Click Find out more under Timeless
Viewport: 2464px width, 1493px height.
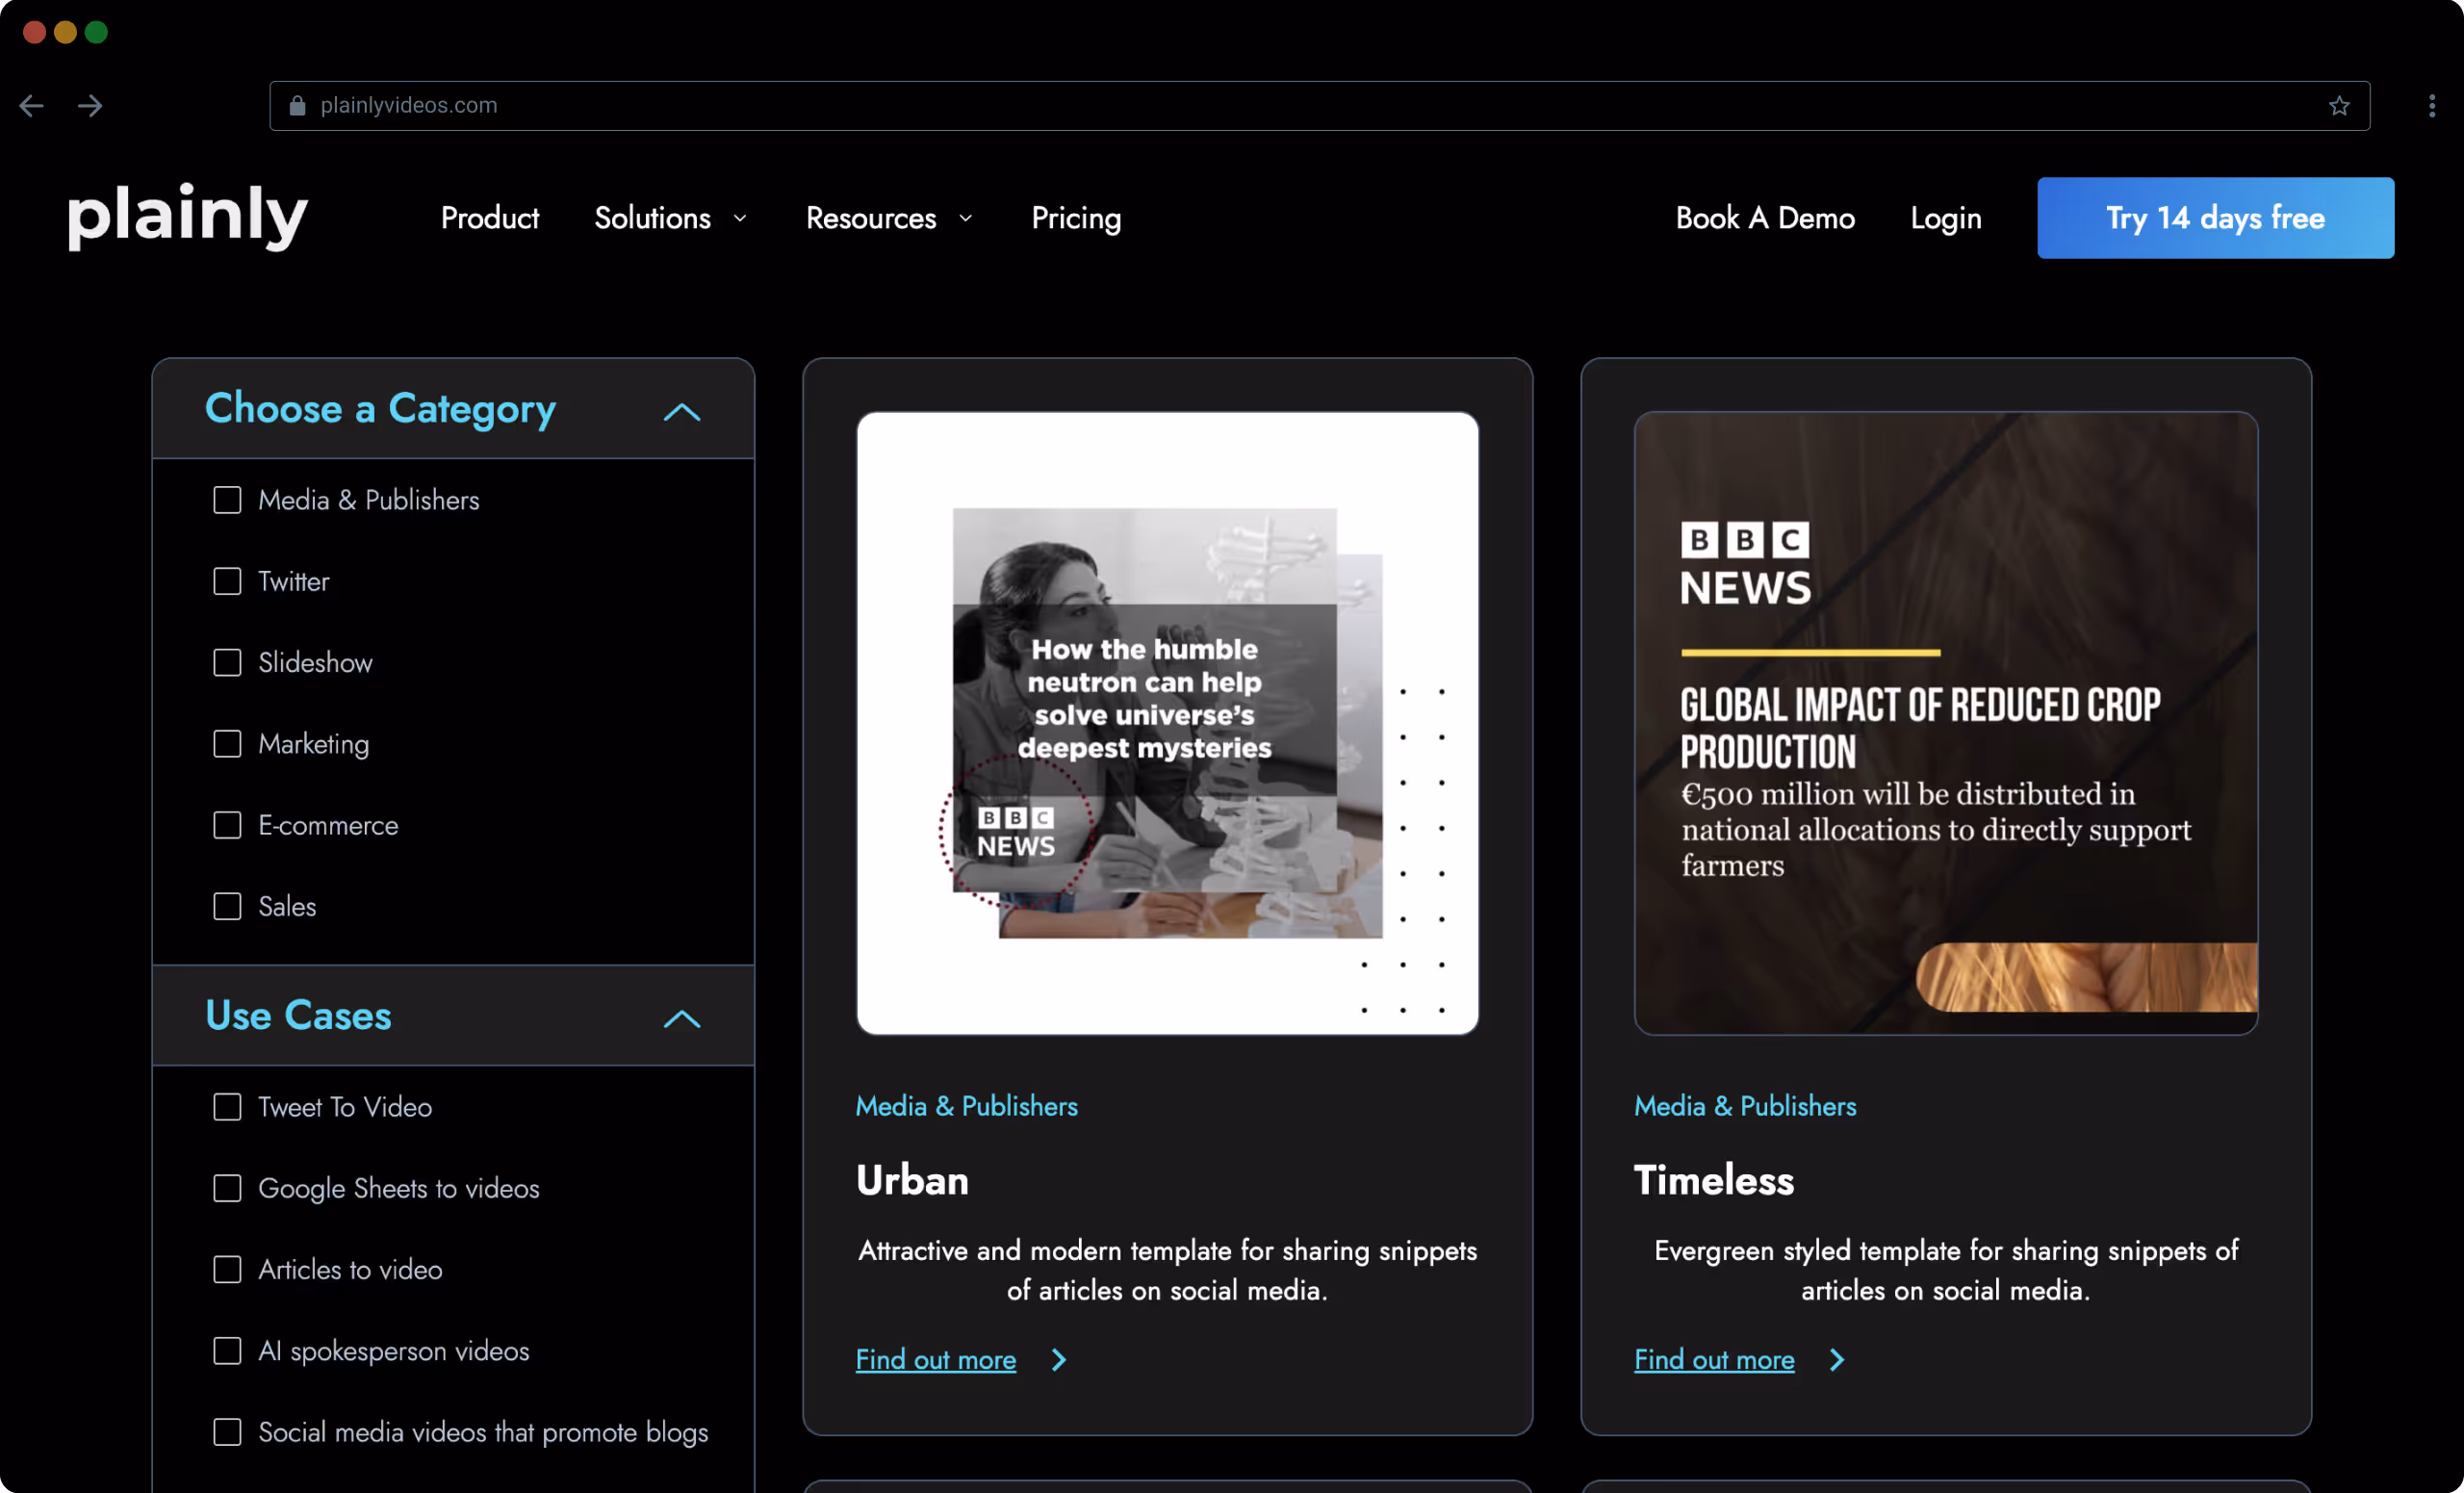click(x=1714, y=1360)
